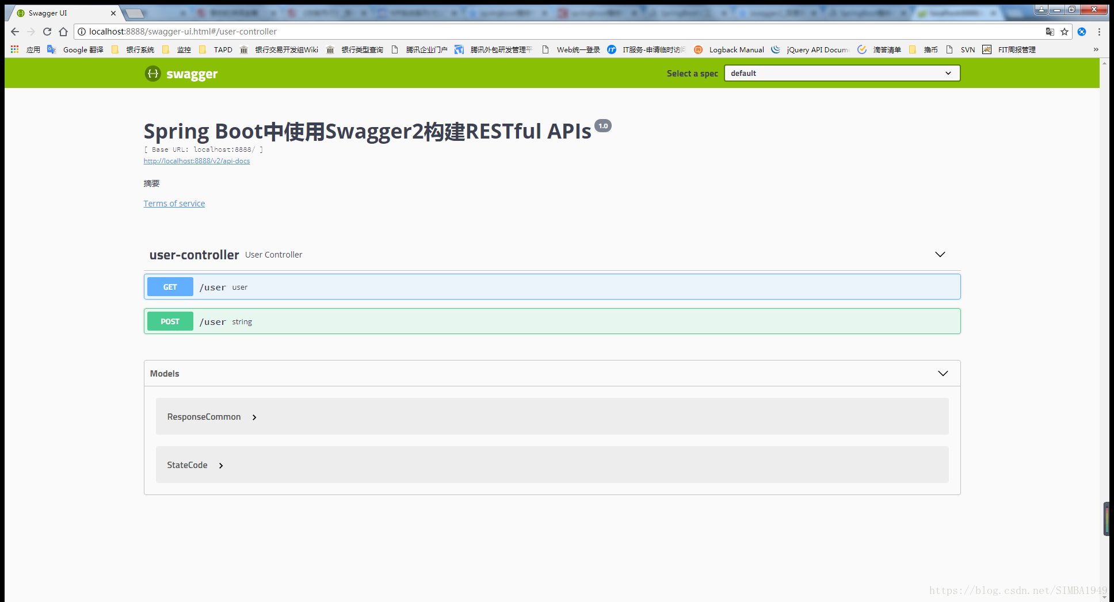Open the translate page icon in address bar
The image size is (1114, 602).
tap(1050, 32)
